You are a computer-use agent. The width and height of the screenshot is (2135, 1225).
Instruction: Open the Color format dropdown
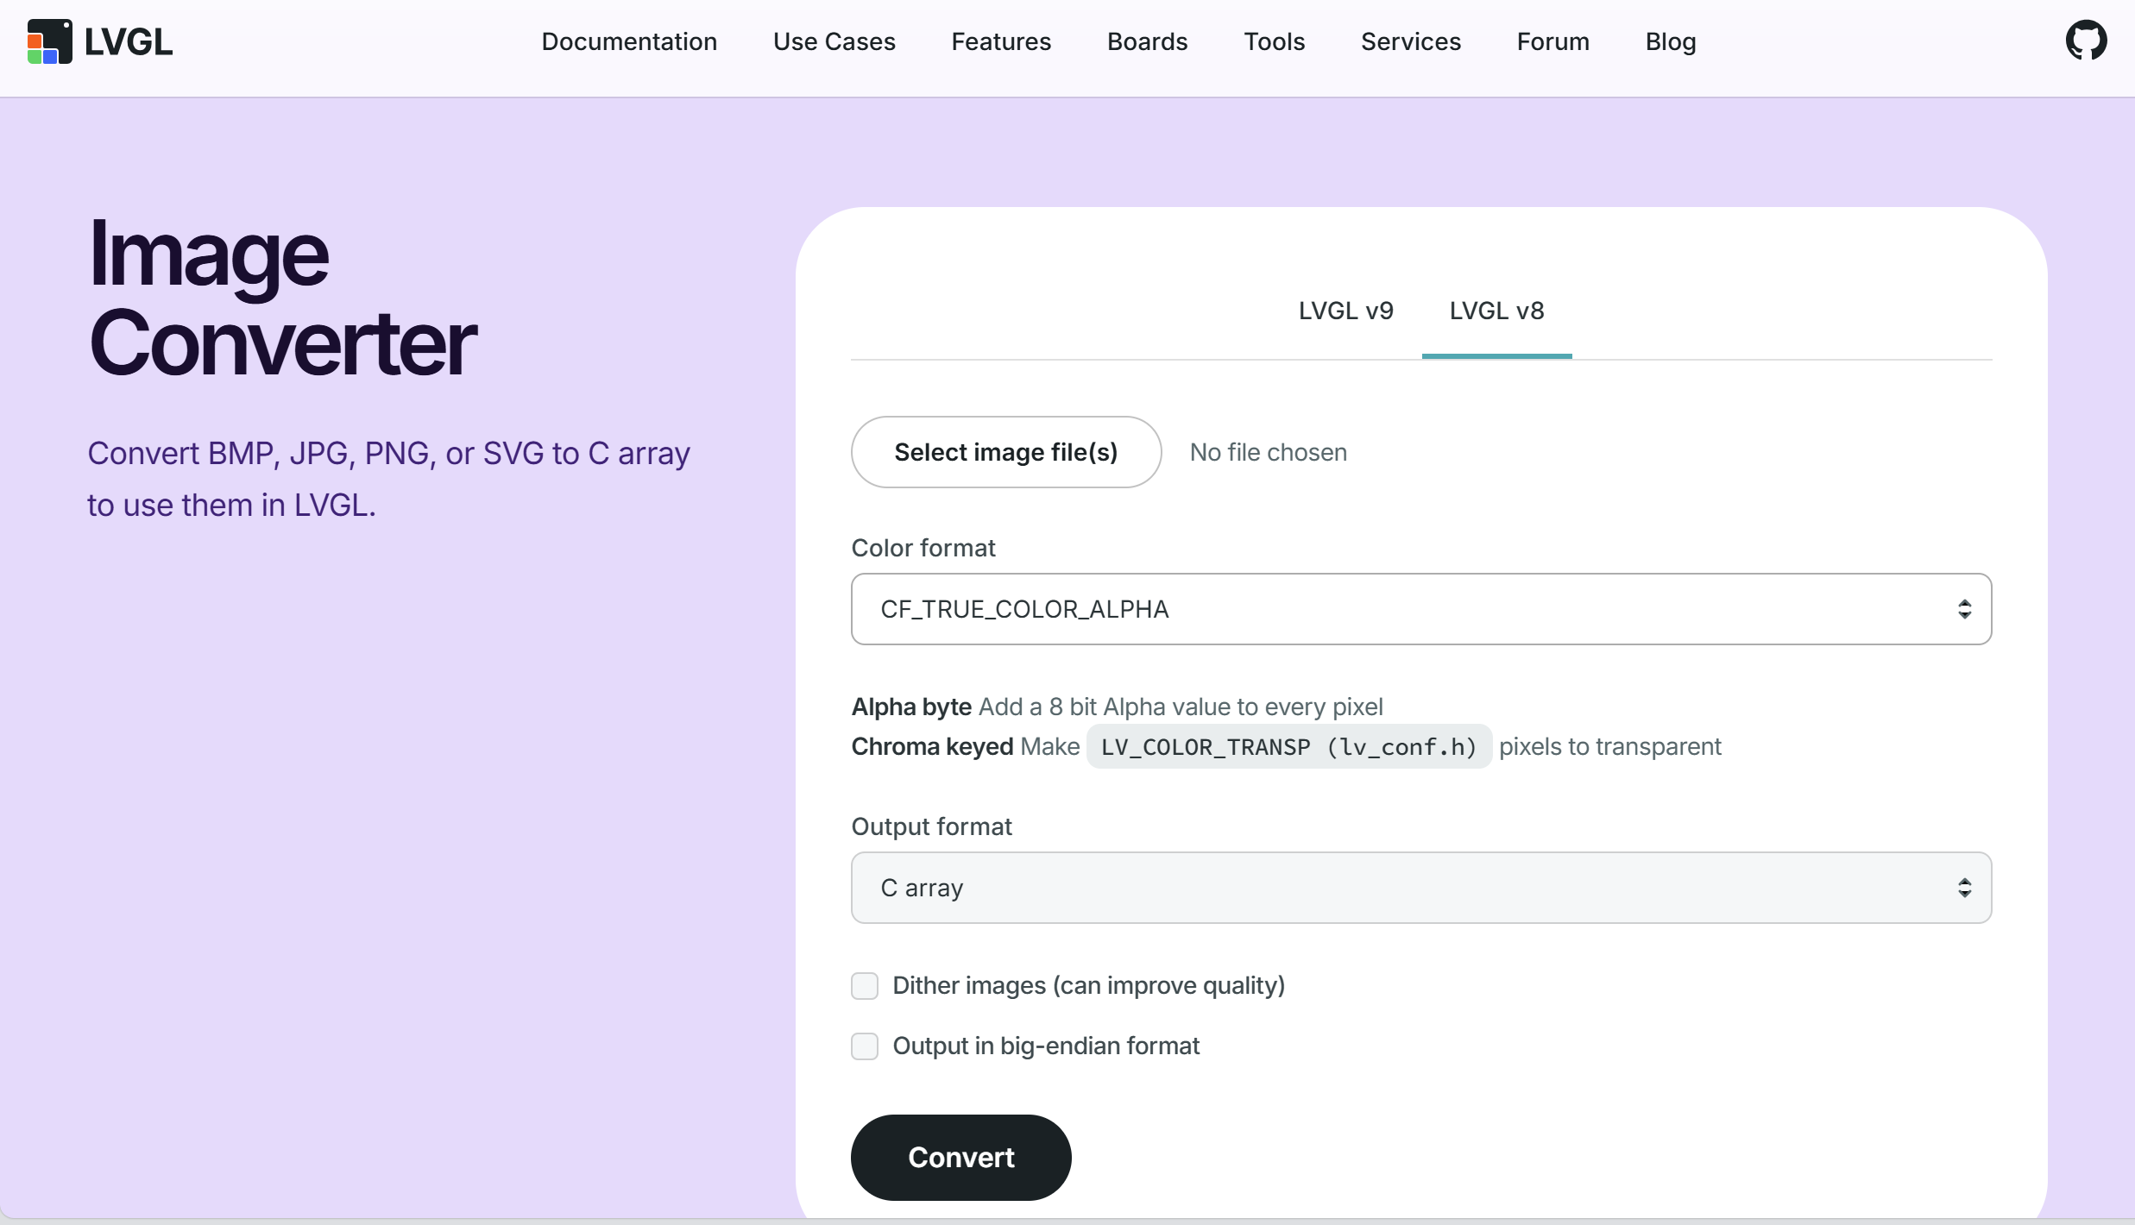(1420, 609)
